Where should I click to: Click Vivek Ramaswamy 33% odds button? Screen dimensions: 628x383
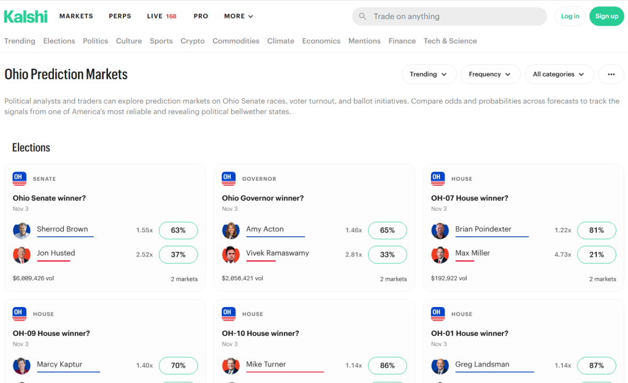click(388, 254)
